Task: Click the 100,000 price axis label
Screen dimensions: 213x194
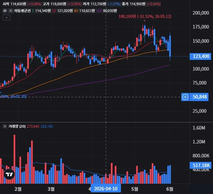Action: coord(201,69)
